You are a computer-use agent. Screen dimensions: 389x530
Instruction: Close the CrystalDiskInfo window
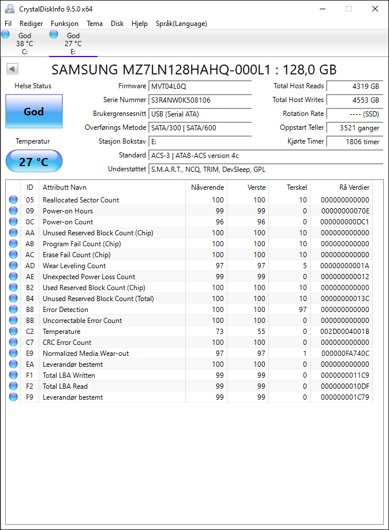(375, 9)
